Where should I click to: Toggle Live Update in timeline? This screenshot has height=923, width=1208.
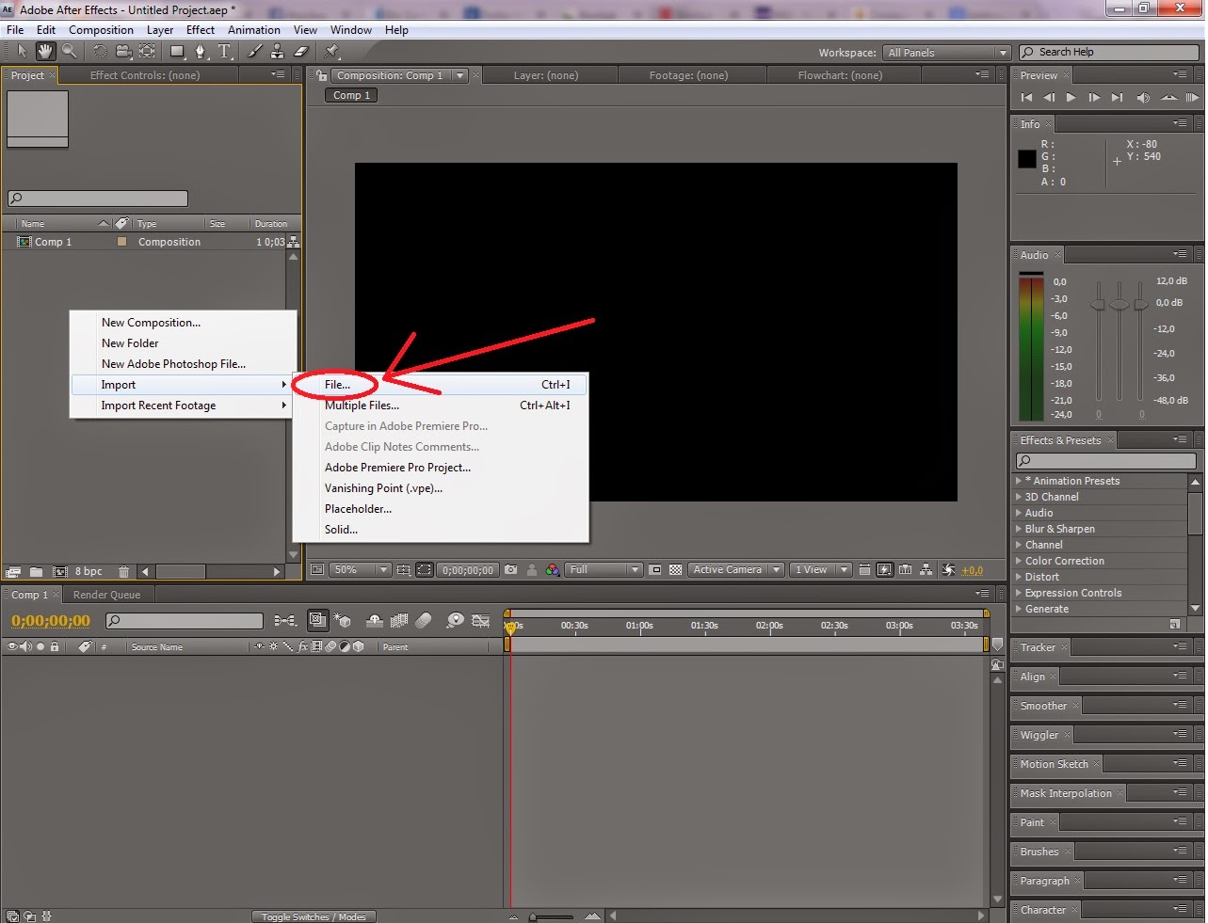coord(317,620)
